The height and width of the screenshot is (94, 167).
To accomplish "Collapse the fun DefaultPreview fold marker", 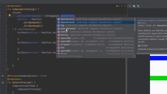I will click(7, 83).
